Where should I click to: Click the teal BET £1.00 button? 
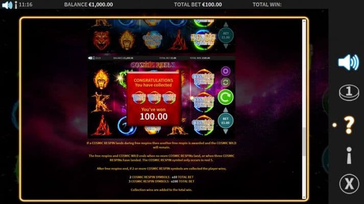(x=226, y=120)
